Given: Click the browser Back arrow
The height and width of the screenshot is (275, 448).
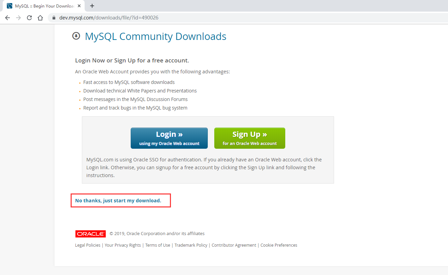Looking at the screenshot, I should 8,18.
